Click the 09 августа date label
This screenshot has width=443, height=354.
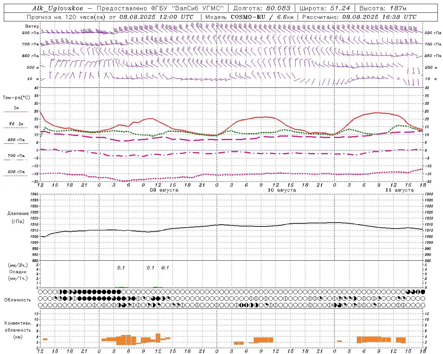point(164,190)
